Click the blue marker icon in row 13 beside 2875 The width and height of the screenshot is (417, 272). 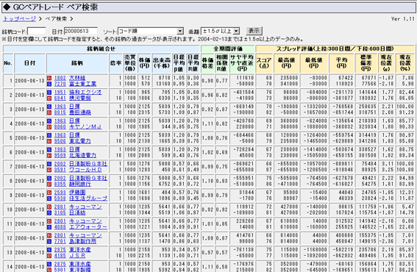click(x=49, y=250)
